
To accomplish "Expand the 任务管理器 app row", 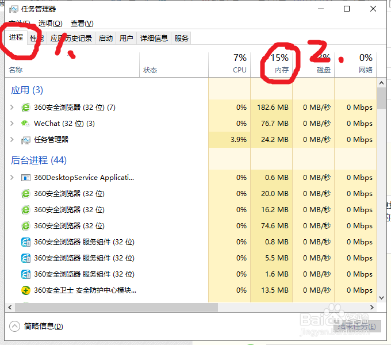I will pos(11,140).
